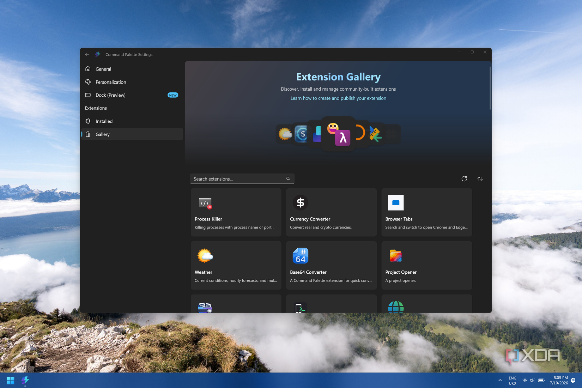582x388 pixels.
Task: Click the weather sun-cloud icon in banner carousel
Action: pyautogui.click(x=285, y=134)
